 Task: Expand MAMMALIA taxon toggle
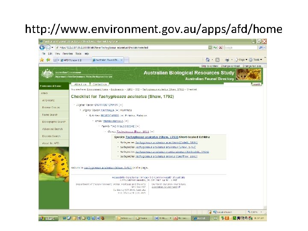(117, 110)
